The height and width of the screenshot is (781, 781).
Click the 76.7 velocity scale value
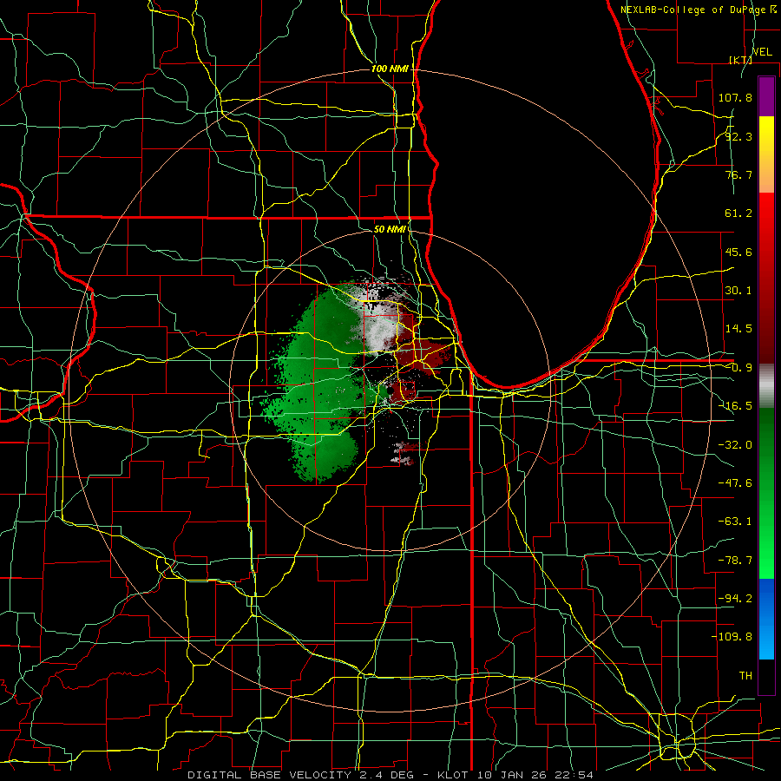(x=738, y=174)
